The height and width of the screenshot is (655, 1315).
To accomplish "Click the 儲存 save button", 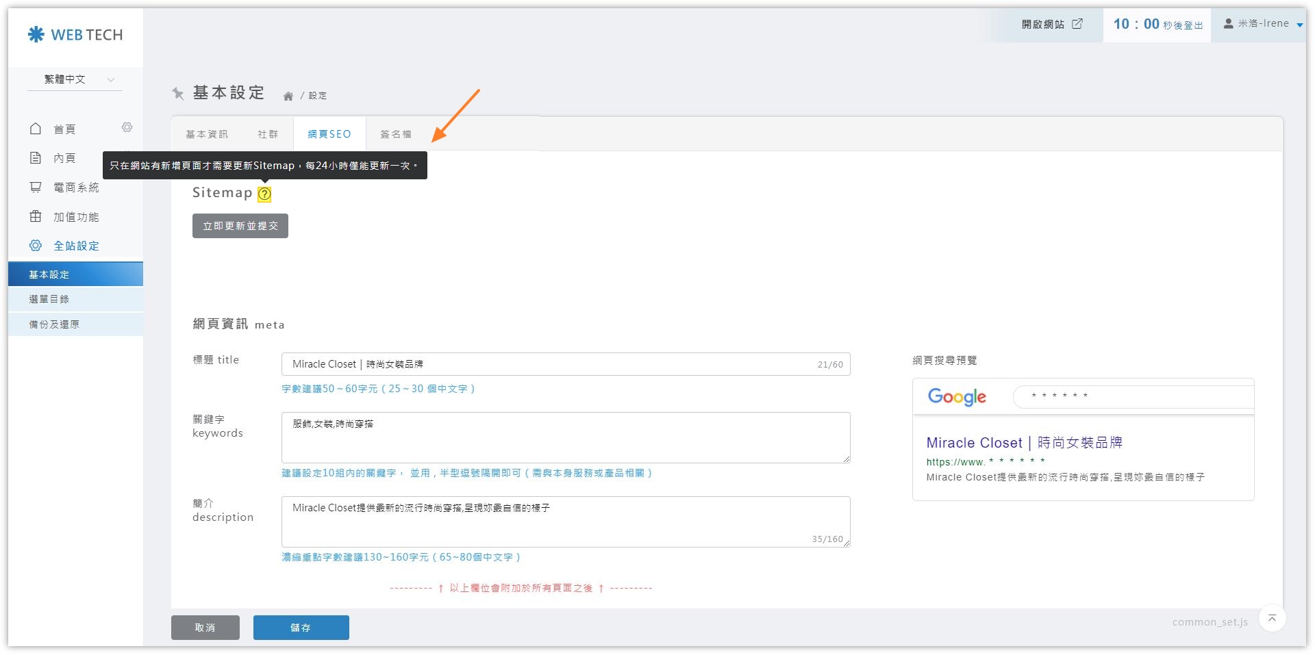I will pos(301,628).
